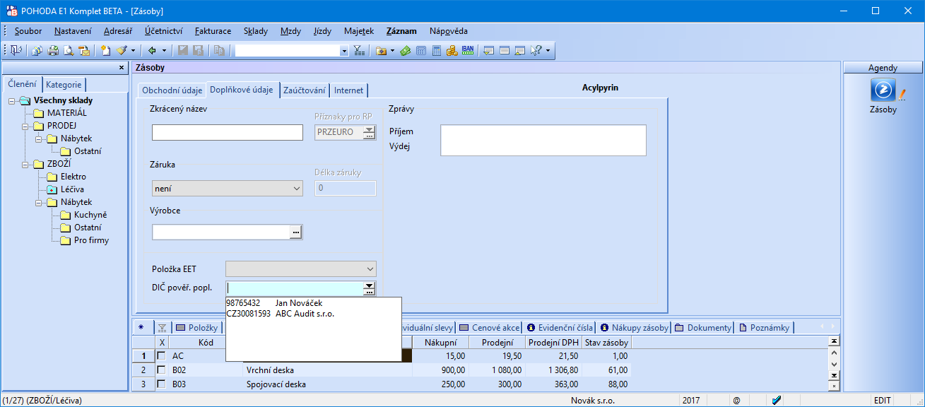925x407 pixels.
Task: Switch to the Zaúčtování tab
Action: 304,90
